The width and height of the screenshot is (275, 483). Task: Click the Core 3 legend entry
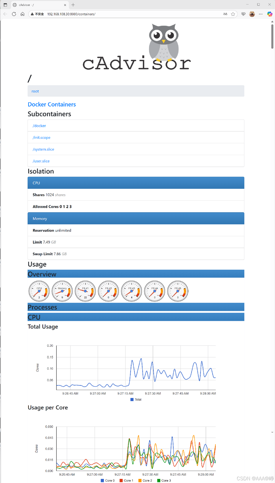(164, 480)
